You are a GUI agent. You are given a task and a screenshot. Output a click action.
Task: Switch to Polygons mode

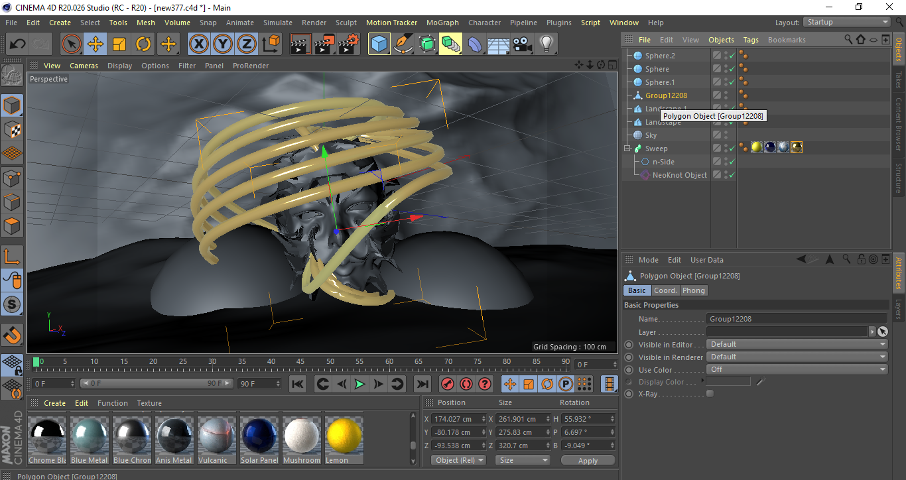point(12,225)
